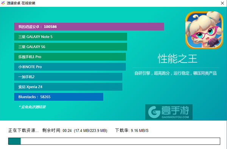The height and width of the screenshot is (149, 227).
Task: Click the 索尼 Xperia Z4 bar
Action: [x=68, y=87]
